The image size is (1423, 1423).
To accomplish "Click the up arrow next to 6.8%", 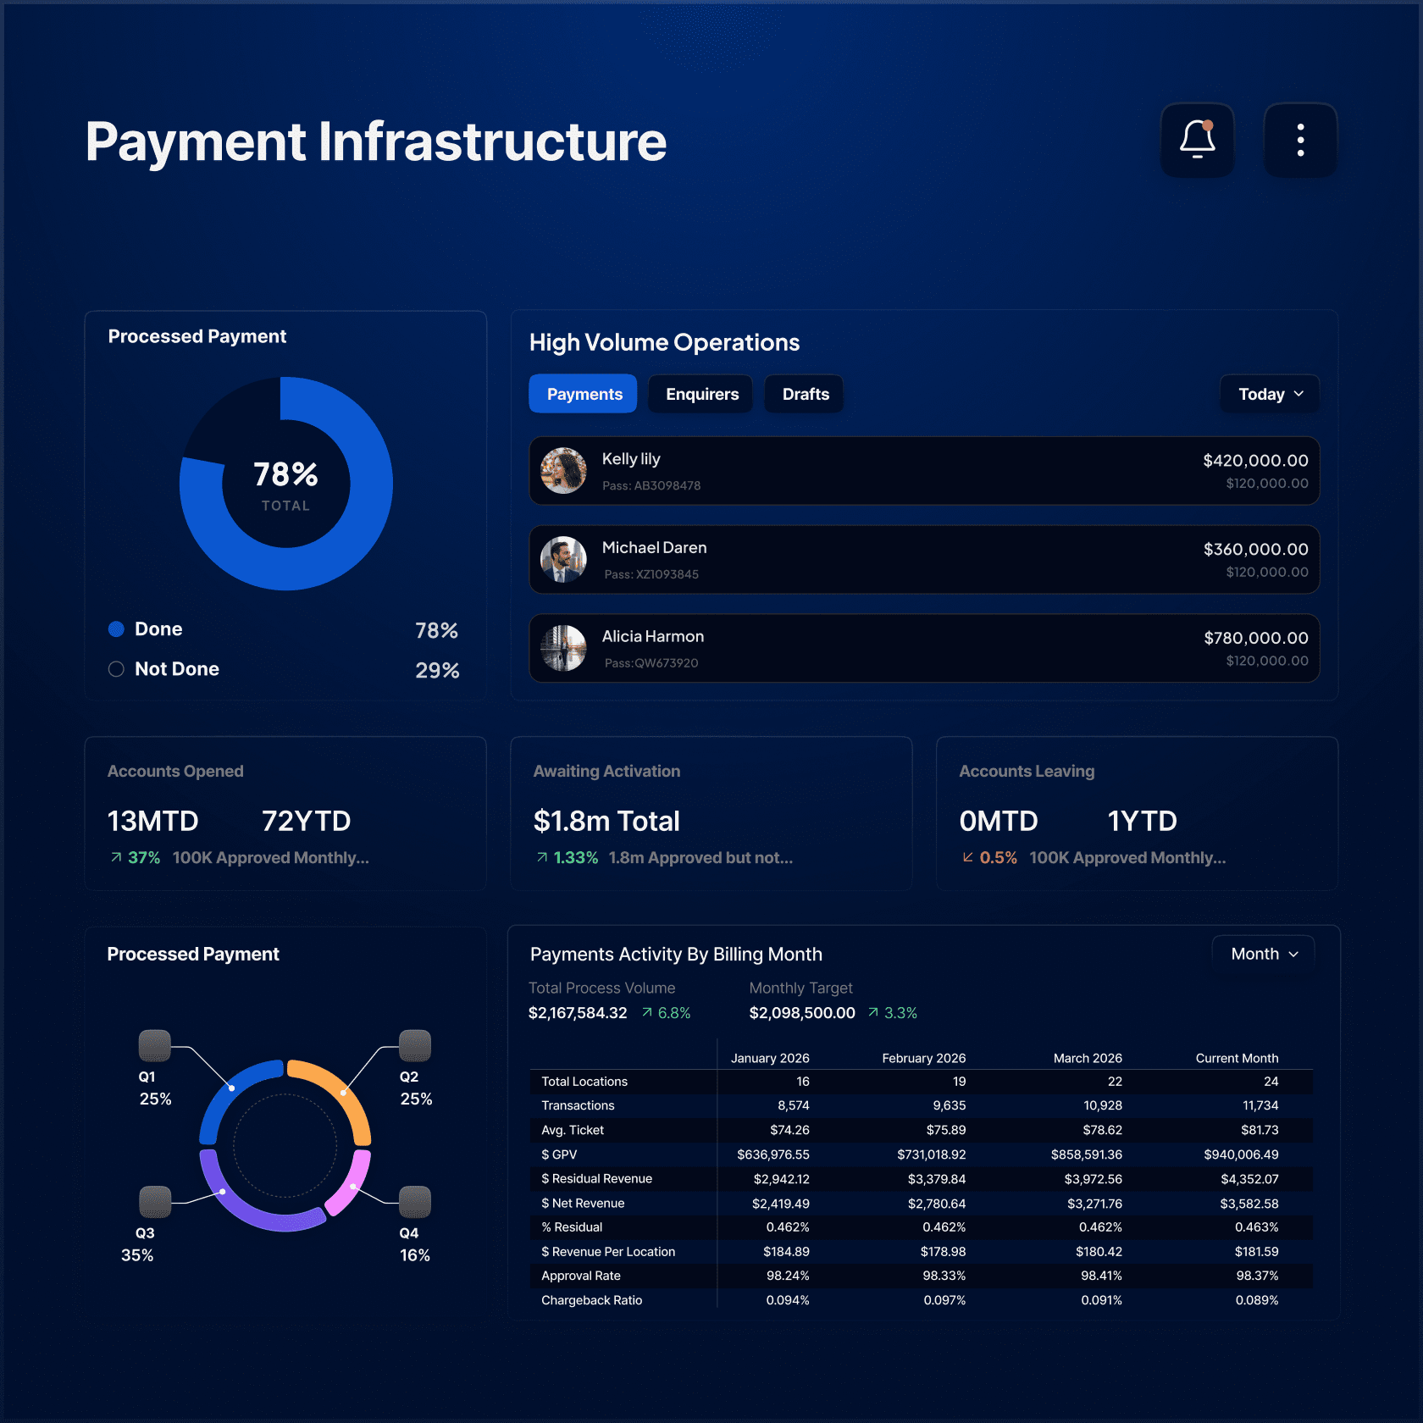I will coord(647,1012).
